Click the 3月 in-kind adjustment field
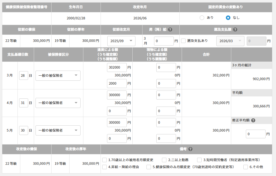The height and width of the screenshot is (176, 276). (x=166, y=84)
